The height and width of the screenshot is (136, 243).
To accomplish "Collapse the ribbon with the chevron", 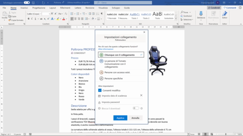I will pyautogui.click(x=241, y=24).
